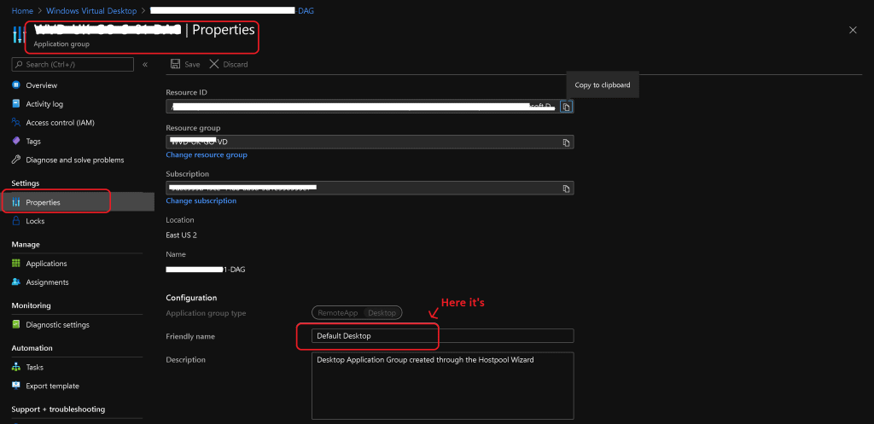The image size is (874, 424).
Task: Click the Export template icon
Action: coord(16,386)
